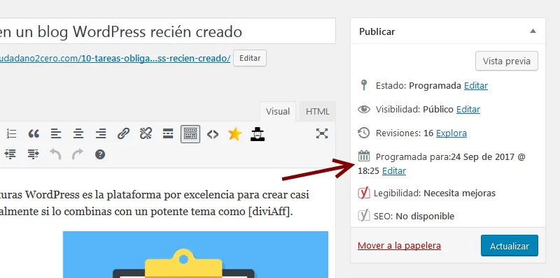The width and height of the screenshot is (560, 278).
Task: Click the calendar icon for schedule
Action: pos(363,156)
